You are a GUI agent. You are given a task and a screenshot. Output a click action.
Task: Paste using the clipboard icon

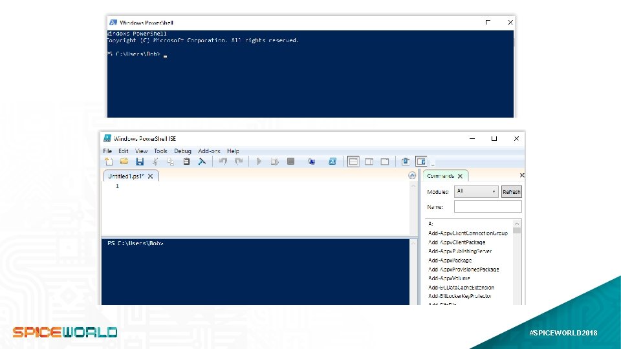point(186,162)
